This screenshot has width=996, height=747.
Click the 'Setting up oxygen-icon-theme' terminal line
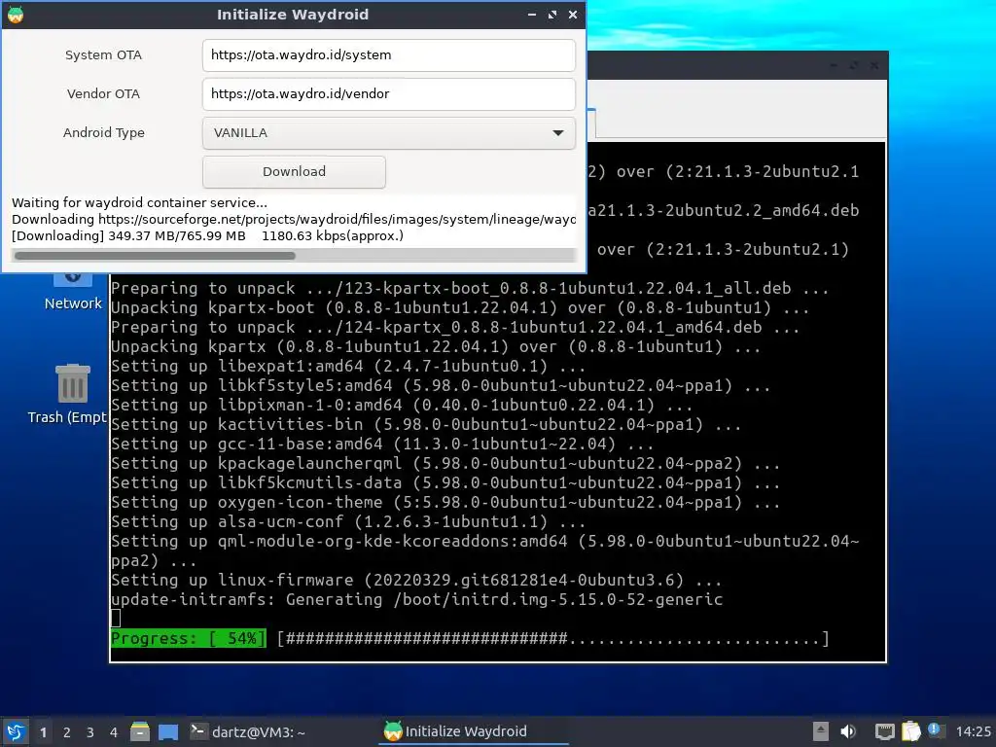tap(445, 503)
